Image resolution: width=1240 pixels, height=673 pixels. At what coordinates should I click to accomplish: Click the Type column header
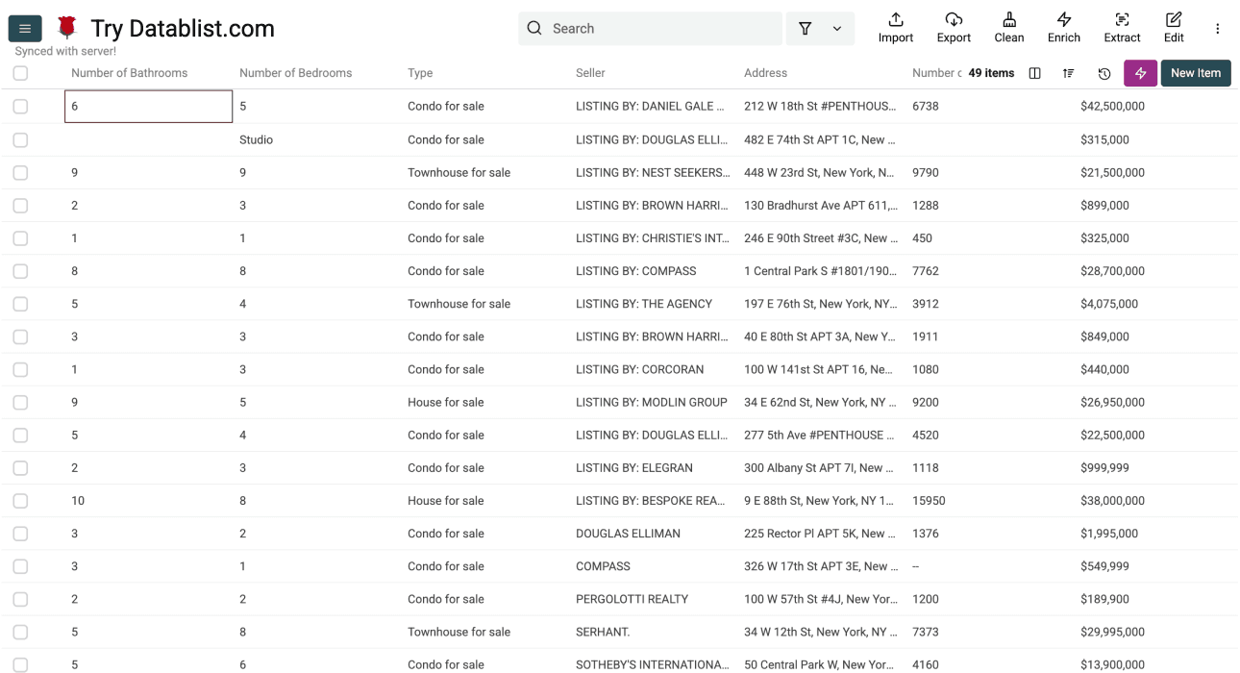418,72
